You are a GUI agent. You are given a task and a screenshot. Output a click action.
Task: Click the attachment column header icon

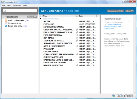[x=77, y=16]
